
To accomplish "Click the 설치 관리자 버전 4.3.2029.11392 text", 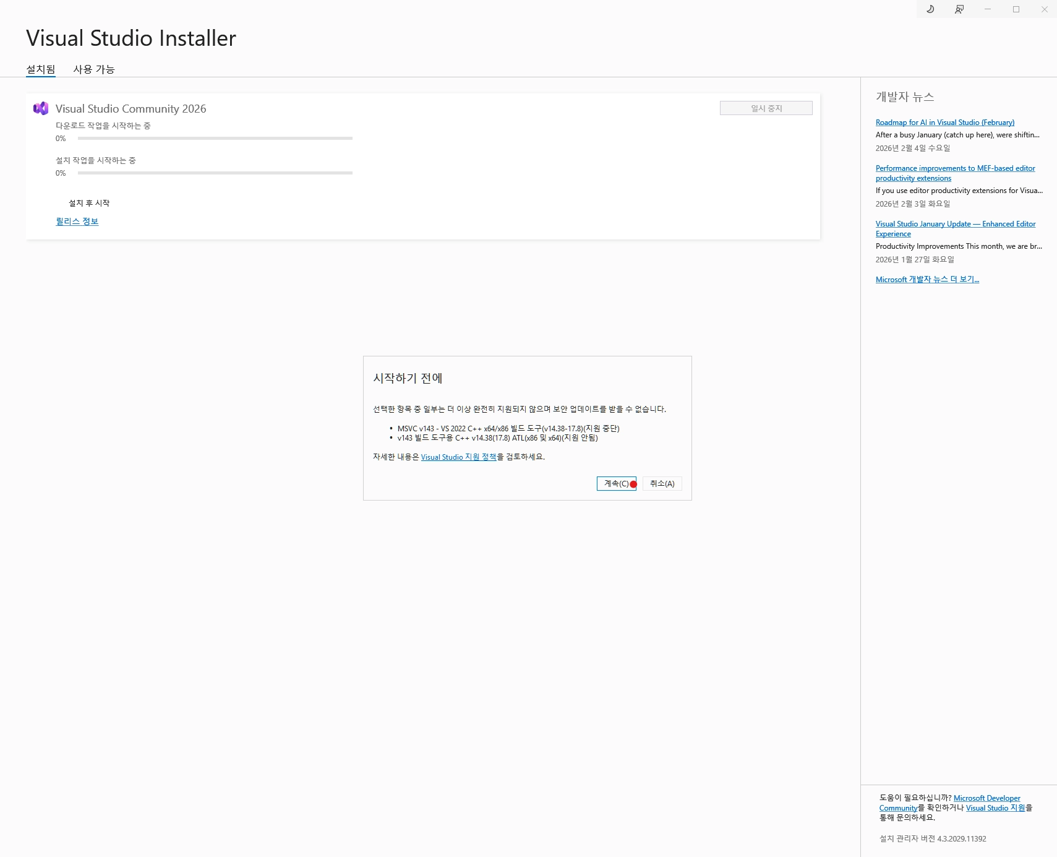I will coord(933,839).
